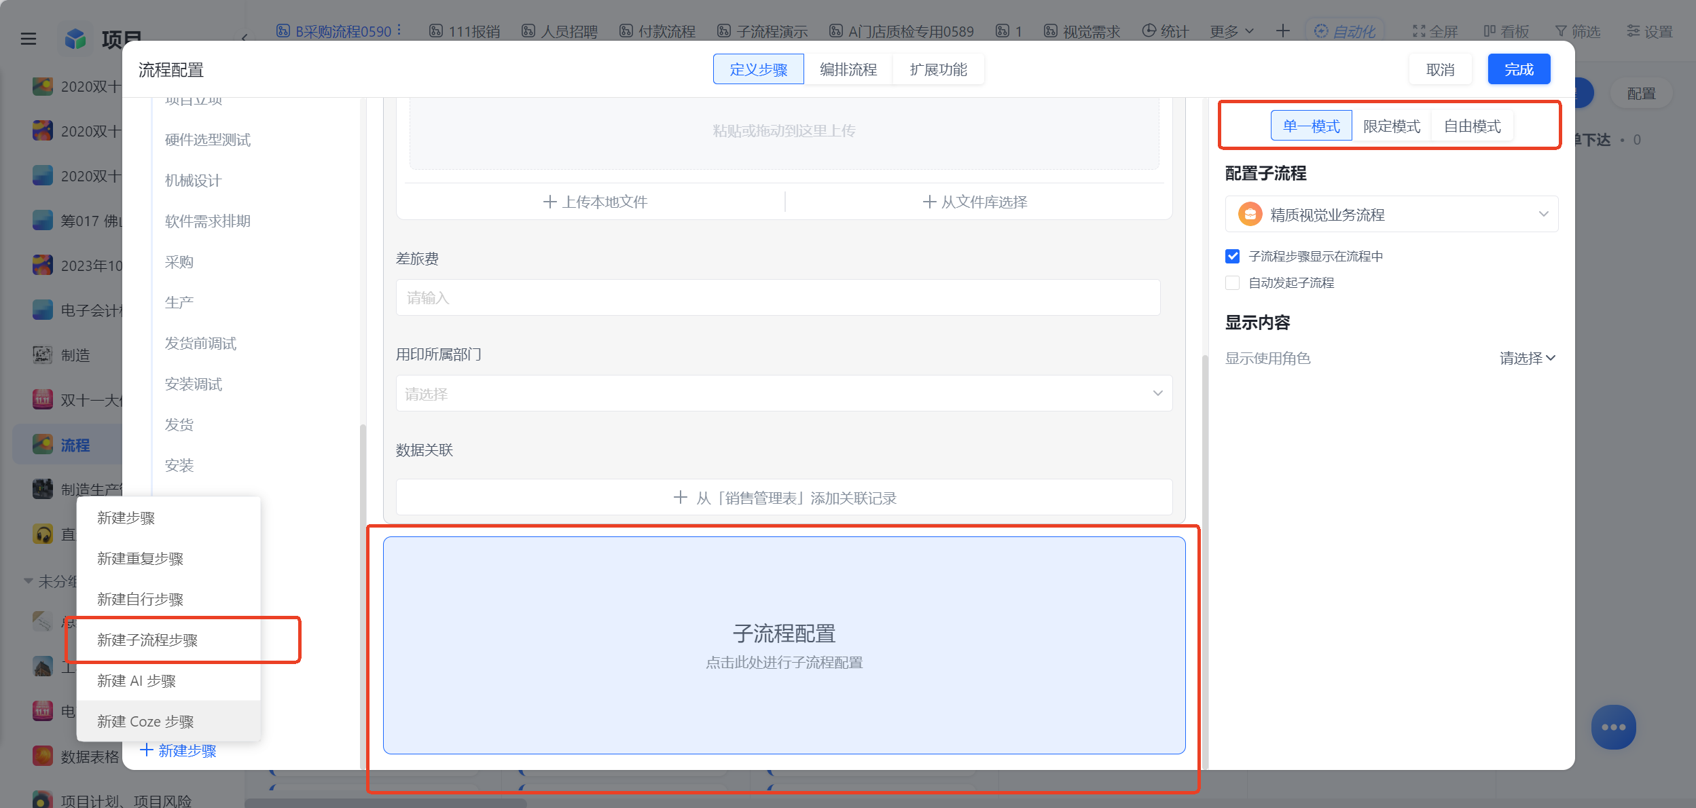This screenshot has height=808, width=1696.
Task: Click the 制造 sidebar item icon
Action: (x=43, y=355)
